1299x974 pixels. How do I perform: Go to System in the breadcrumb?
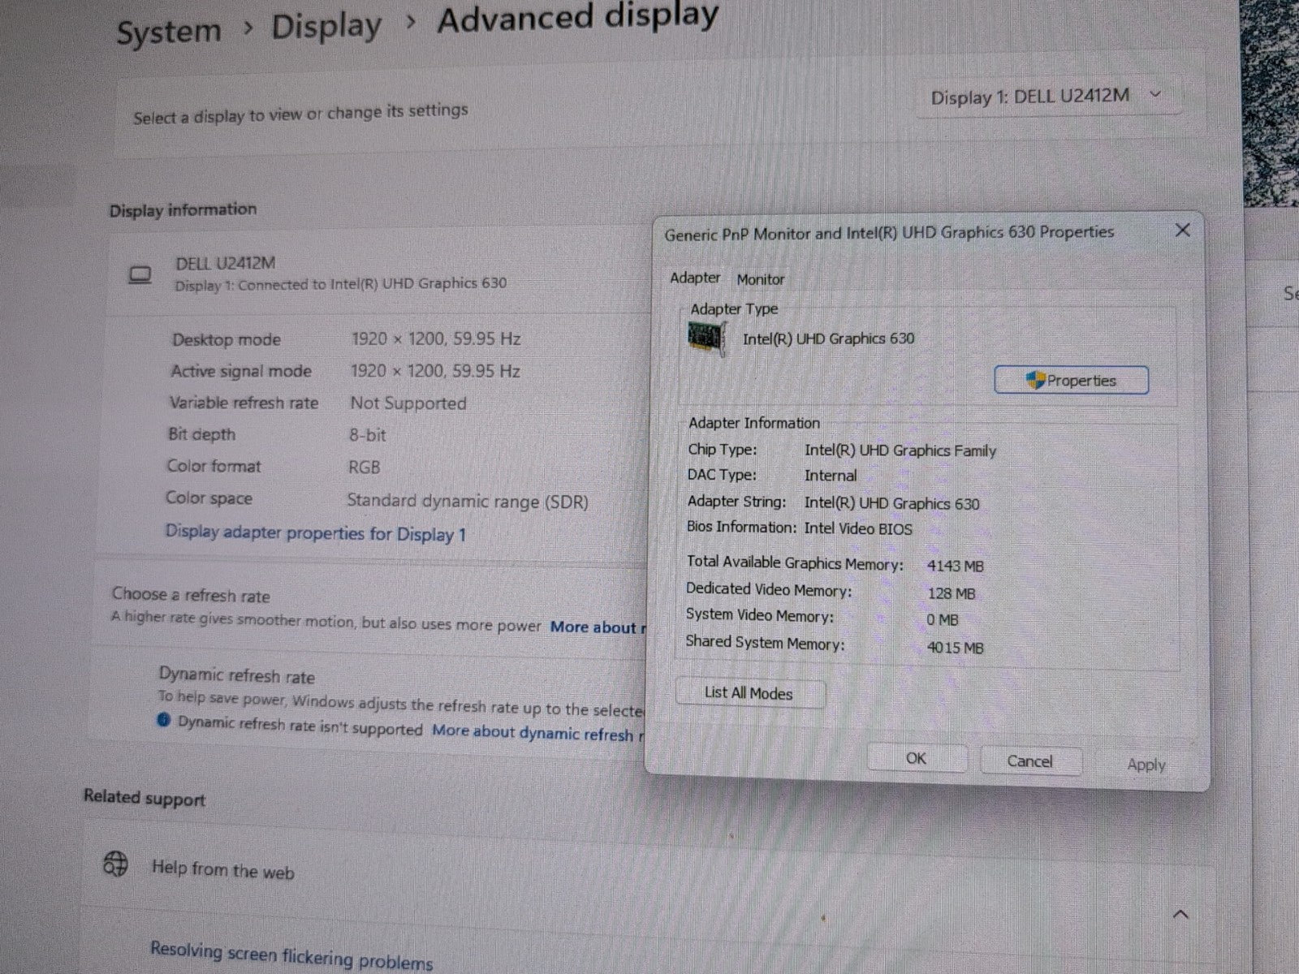pyautogui.click(x=168, y=32)
